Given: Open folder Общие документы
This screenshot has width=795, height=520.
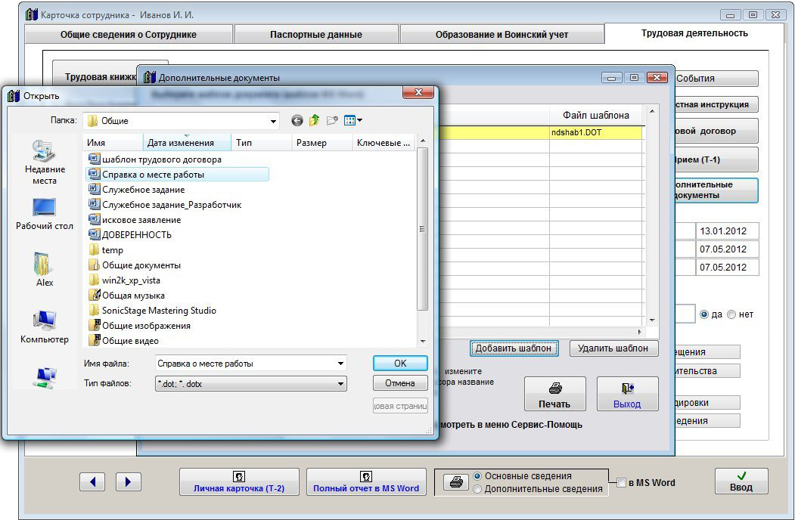Looking at the screenshot, I should 135,265.
